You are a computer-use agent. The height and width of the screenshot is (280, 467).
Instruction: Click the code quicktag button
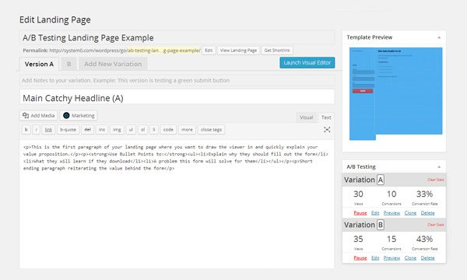[x=168, y=130]
